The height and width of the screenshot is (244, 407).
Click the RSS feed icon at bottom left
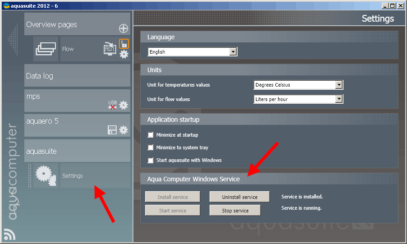point(9,235)
